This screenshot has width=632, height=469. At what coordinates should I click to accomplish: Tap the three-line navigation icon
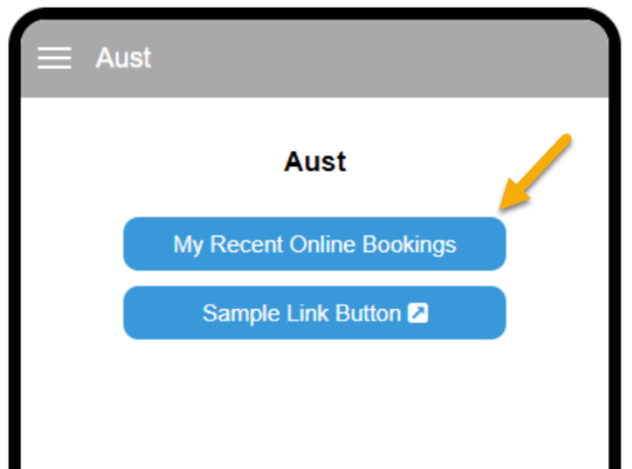click(x=54, y=58)
